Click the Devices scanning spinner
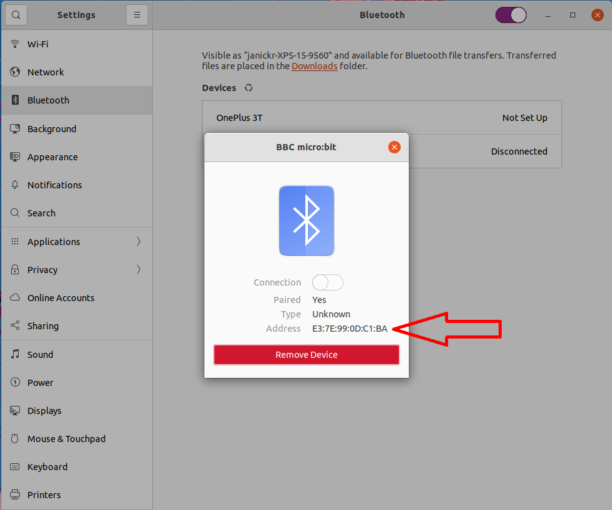 tap(249, 88)
